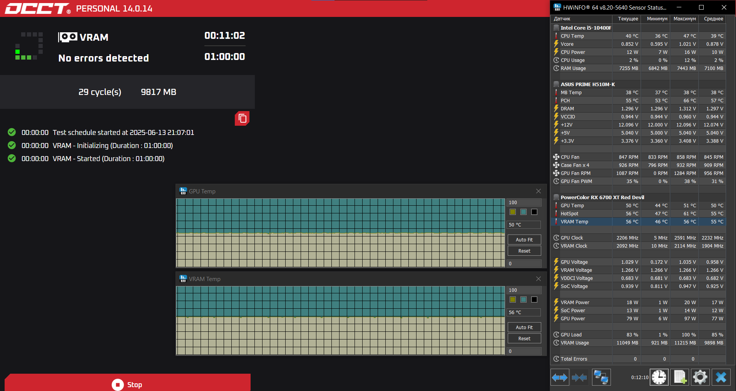Select the VDDCI Voltage sensor row
Image resolution: width=736 pixels, height=391 pixels.
(x=639, y=278)
